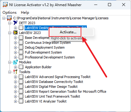Screen dimensions: 131x112
Task: Expand the Base Development System row
Action: 15,38
